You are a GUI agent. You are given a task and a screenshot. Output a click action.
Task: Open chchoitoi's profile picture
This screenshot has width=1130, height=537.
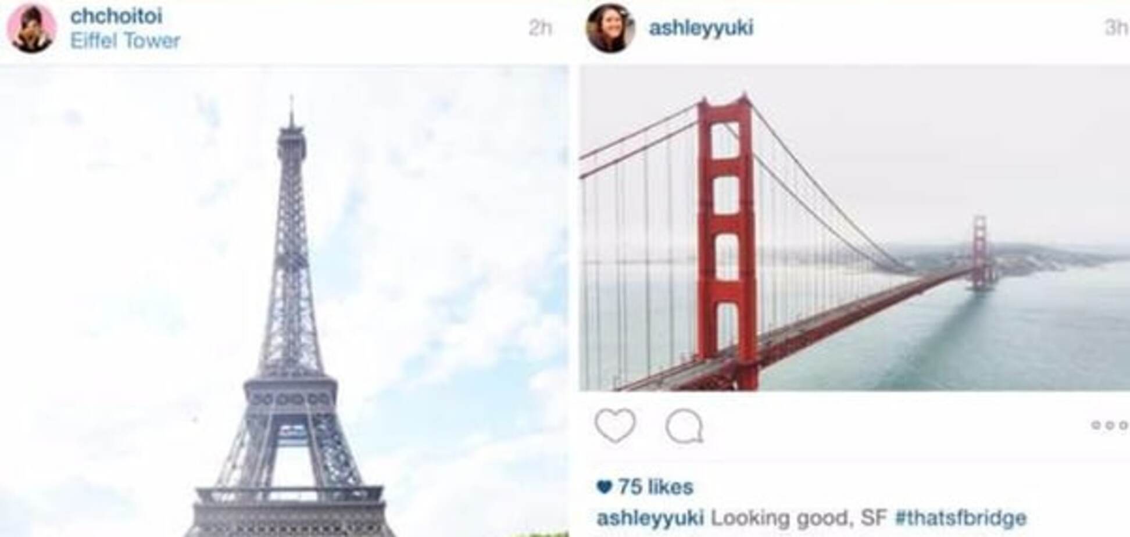pos(31,28)
